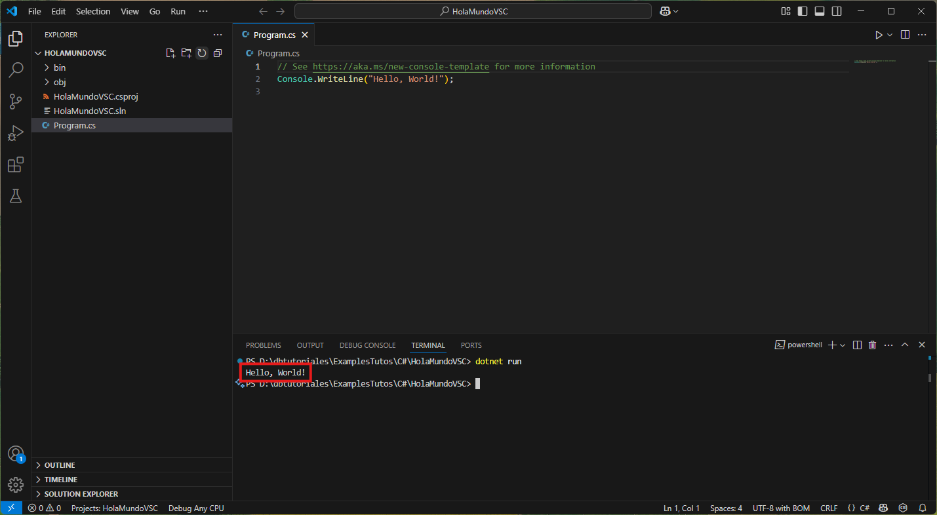Kill the terminal with trash icon
Viewport: 937px width, 515px height.
(872, 345)
